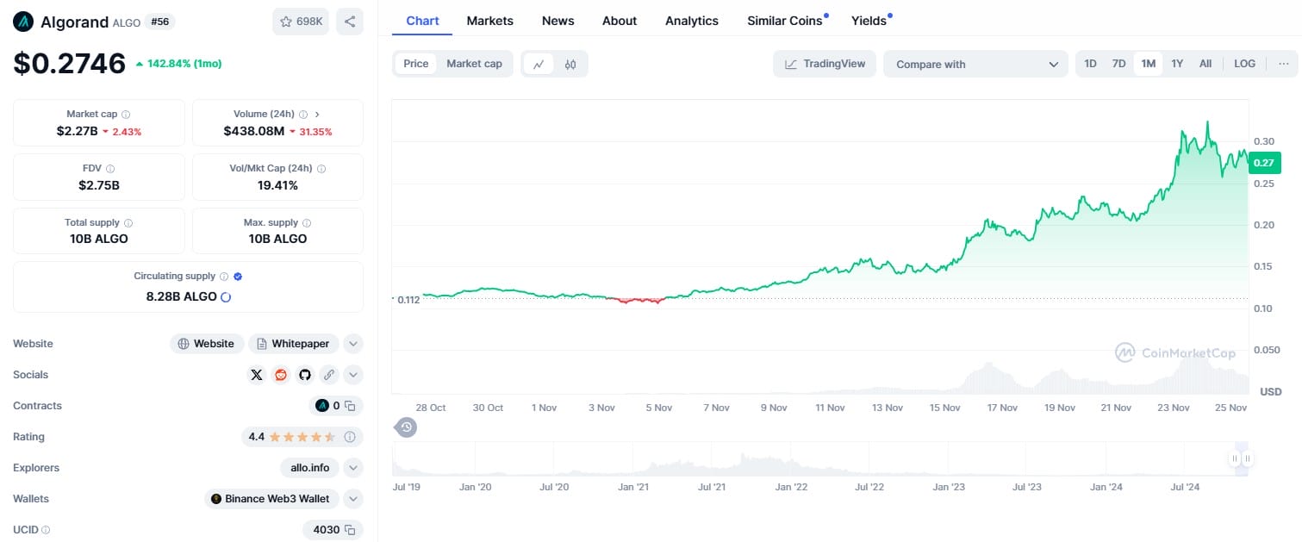Open the Compare with dropdown
Image resolution: width=1302 pixels, height=542 pixels.
coord(975,64)
